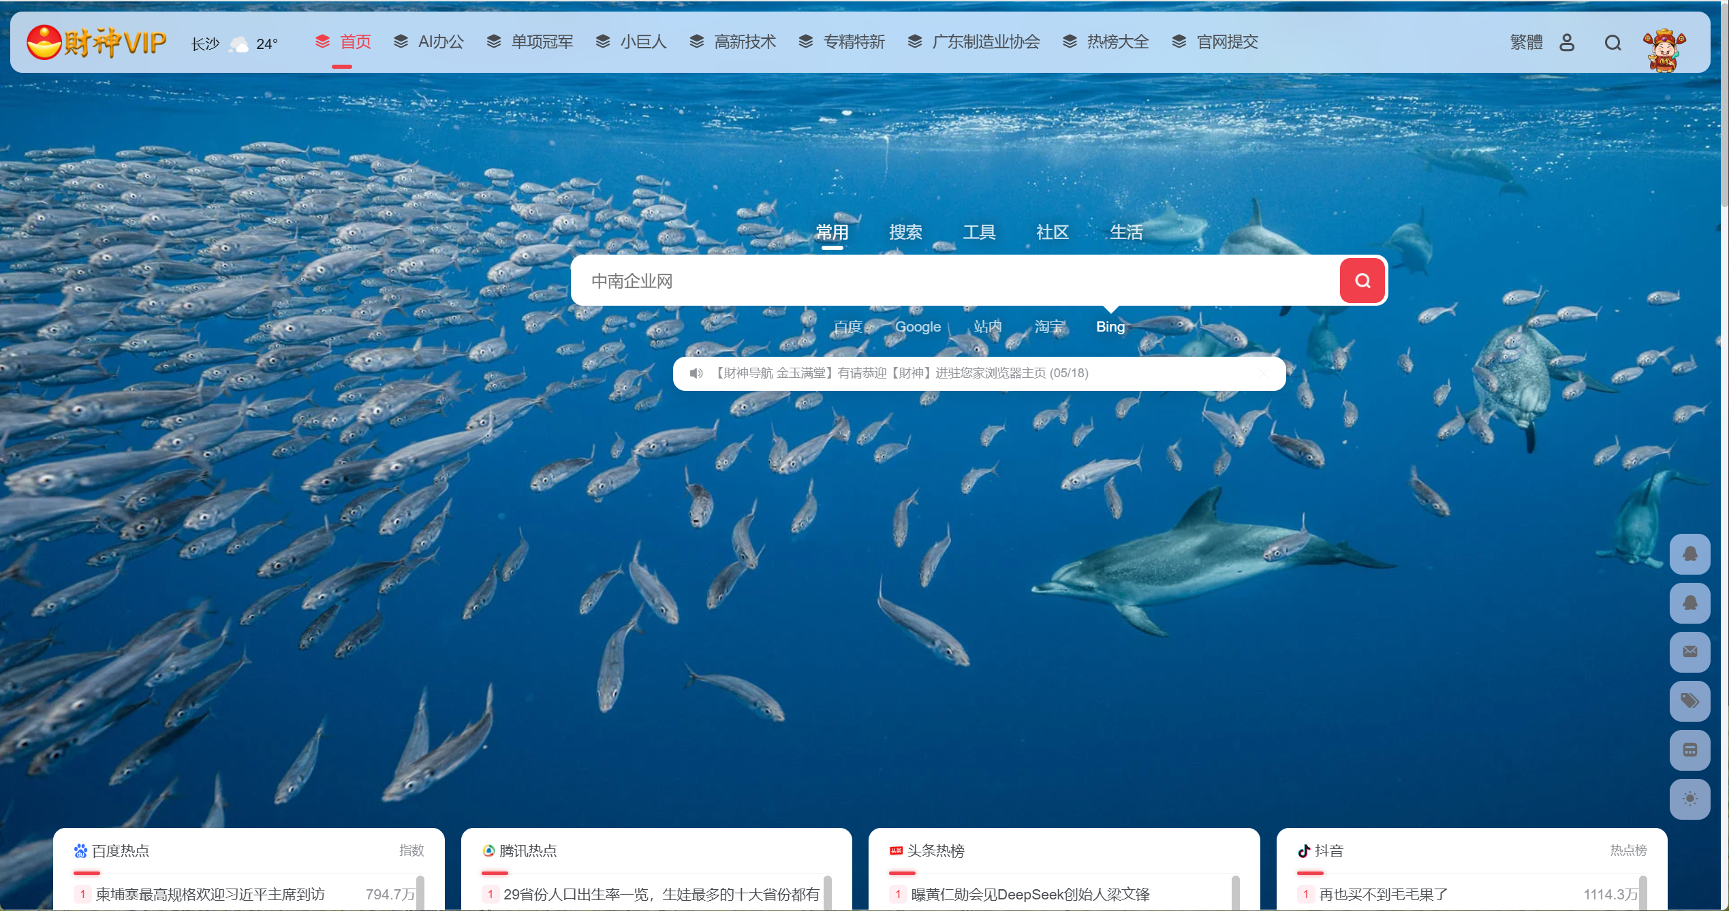Open the DeepSeek 梁文锋 headline
1729x911 pixels.
click(x=1029, y=894)
